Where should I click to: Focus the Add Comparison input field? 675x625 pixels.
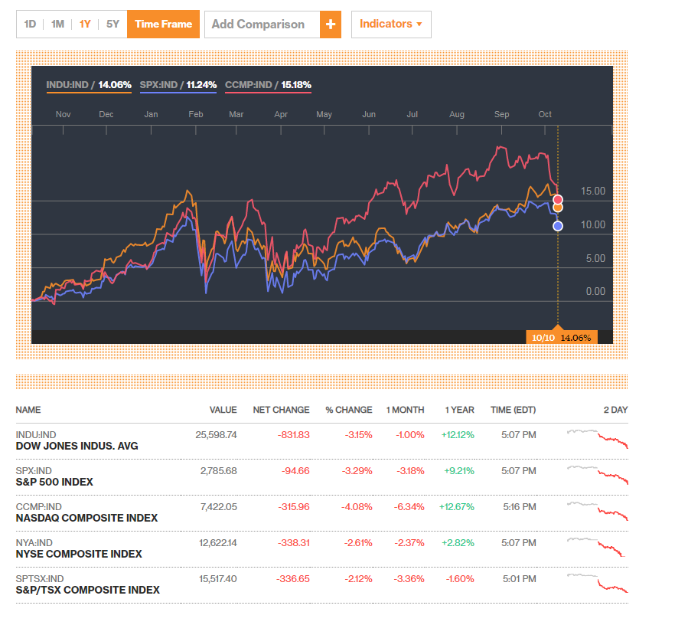tap(262, 25)
